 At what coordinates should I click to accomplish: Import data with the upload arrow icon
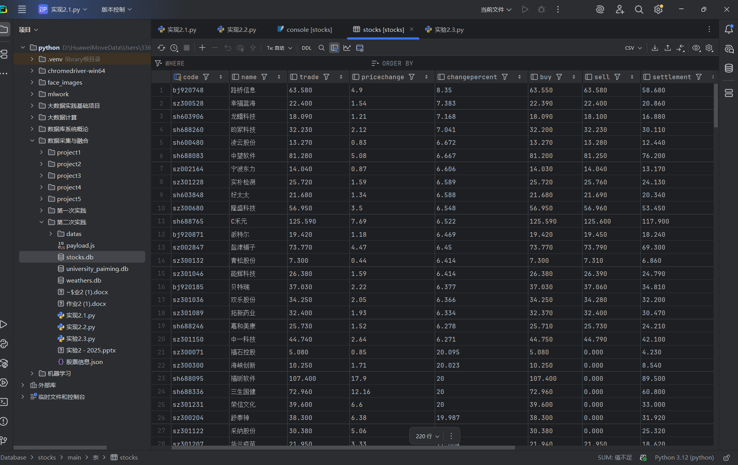coord(668,48)
